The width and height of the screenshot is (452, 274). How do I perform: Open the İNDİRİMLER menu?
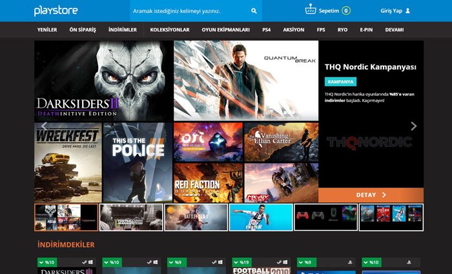[123, 30]
